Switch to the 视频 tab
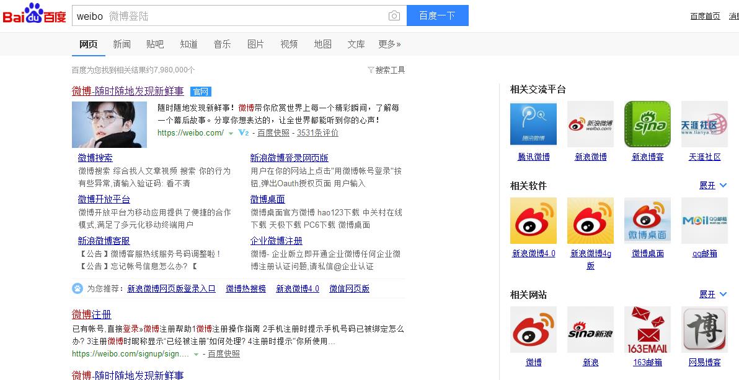The width and height of the screenshot is (739, 380). [x=289, y=44]
